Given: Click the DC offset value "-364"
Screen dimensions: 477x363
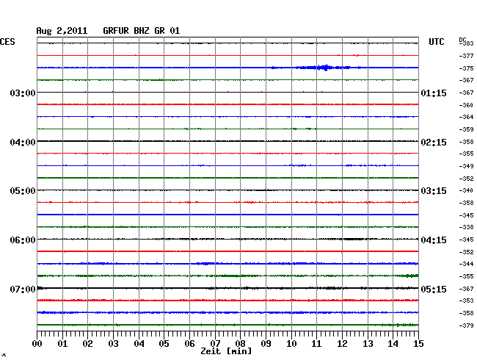Looking at the screenshot, I should (466, 117).
